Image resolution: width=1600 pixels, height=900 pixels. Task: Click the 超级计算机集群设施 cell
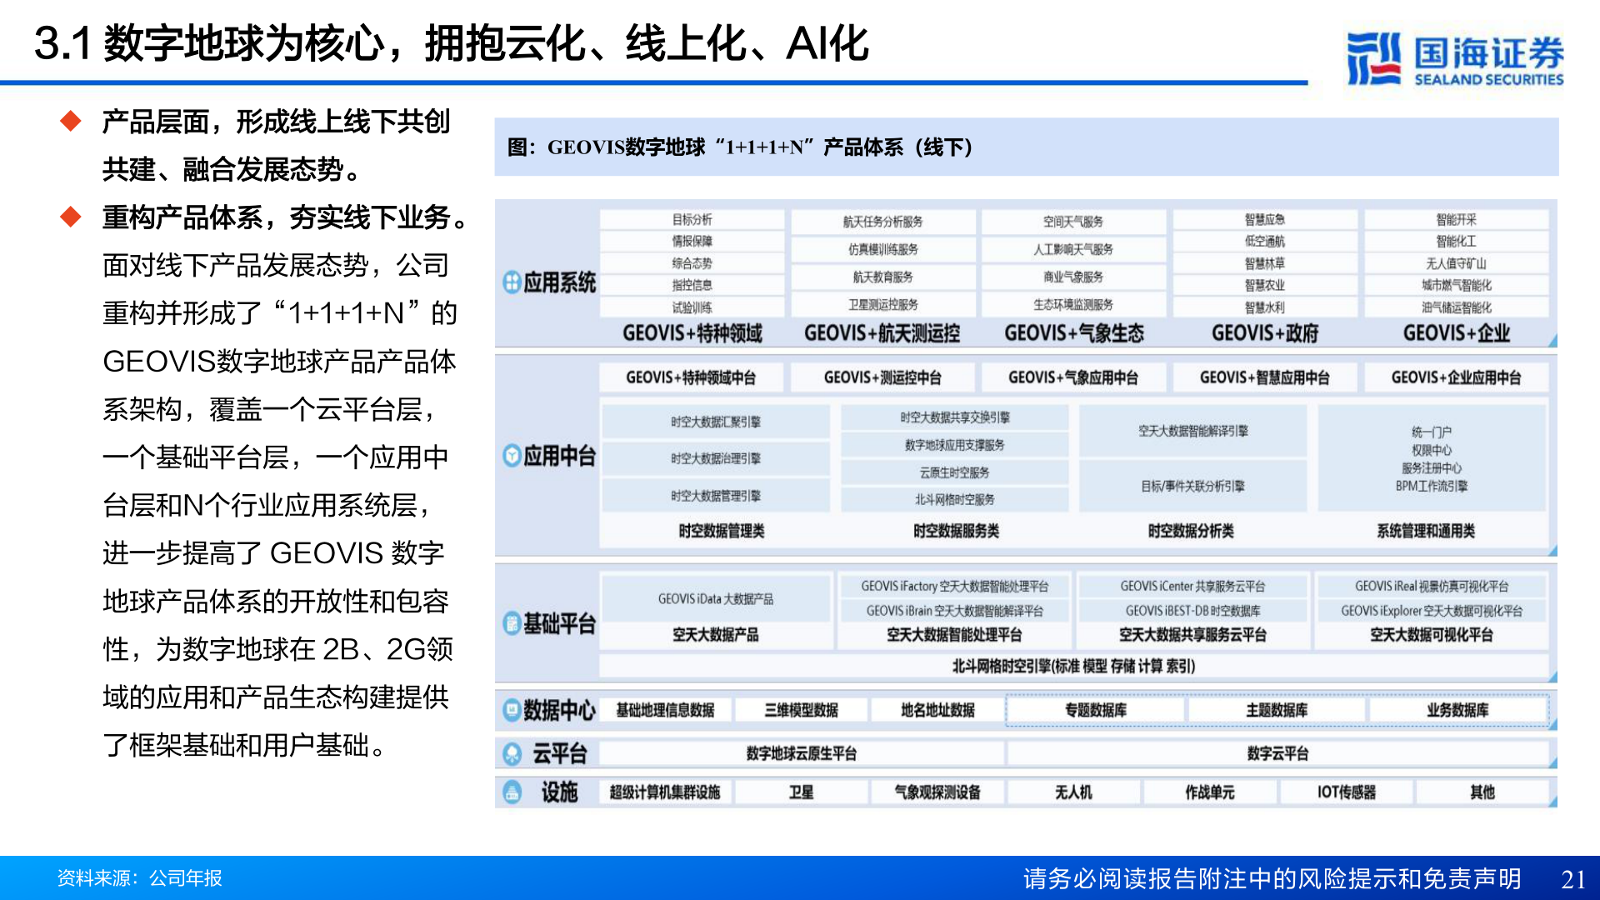(x=665, y=792)
